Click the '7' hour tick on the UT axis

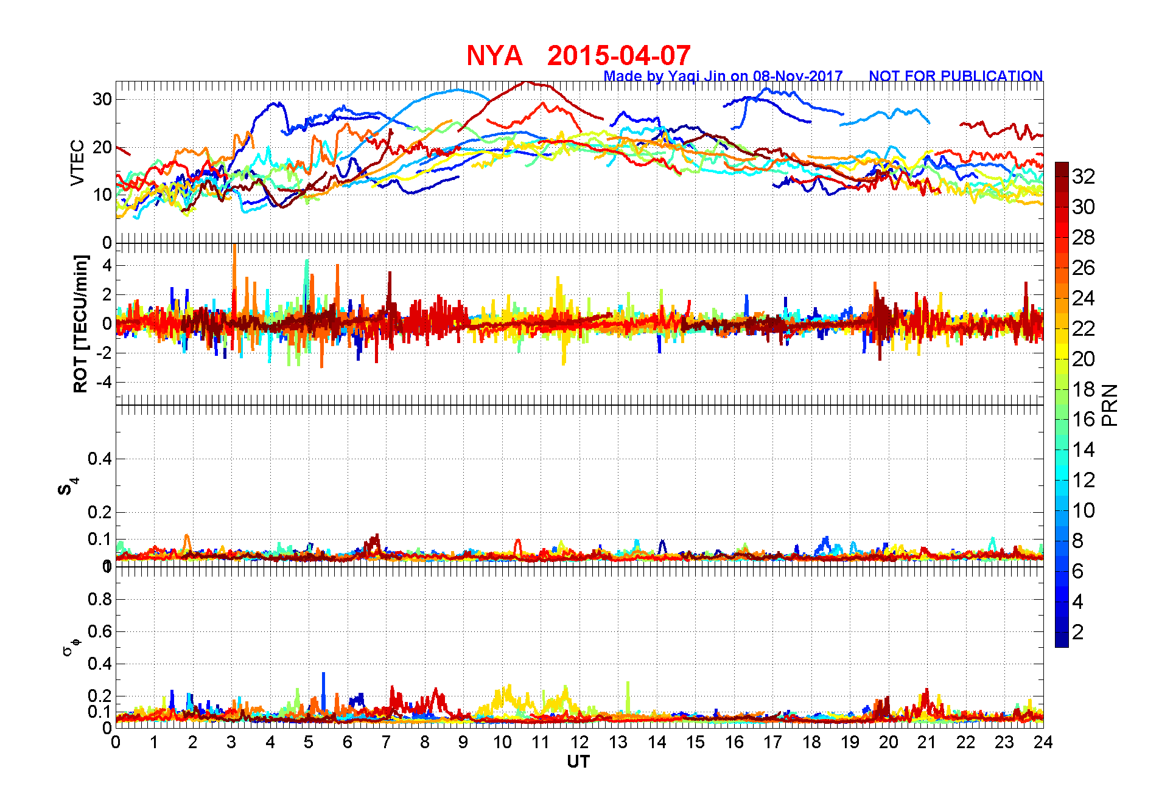pos(386,742)
